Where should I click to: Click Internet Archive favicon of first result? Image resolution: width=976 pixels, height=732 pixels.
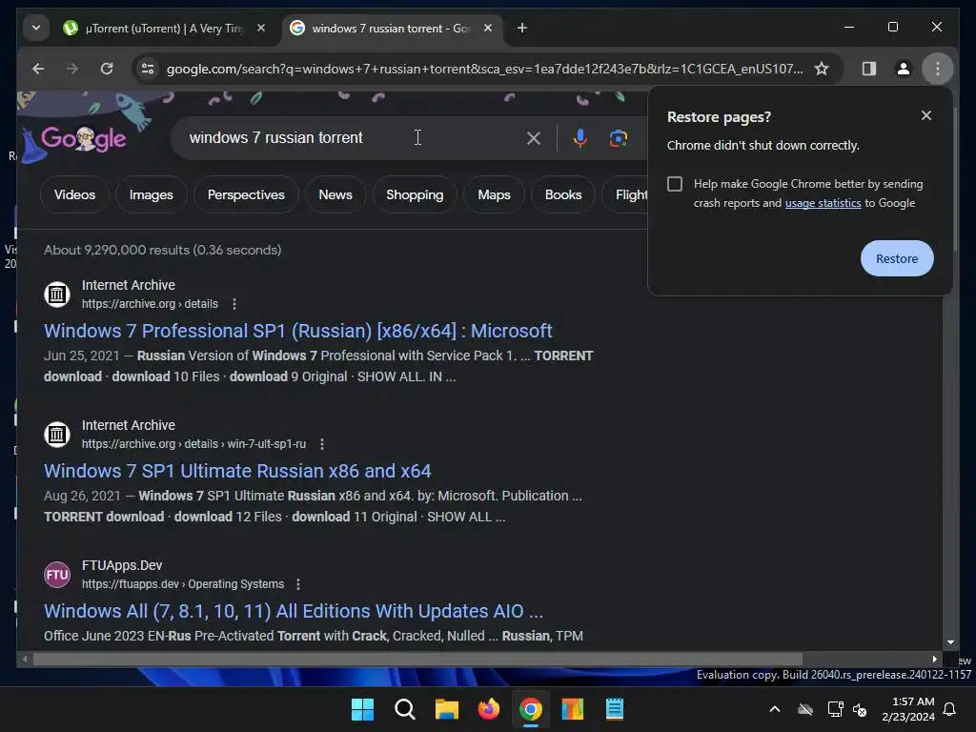pyautogui.click(x=56, y=294)
